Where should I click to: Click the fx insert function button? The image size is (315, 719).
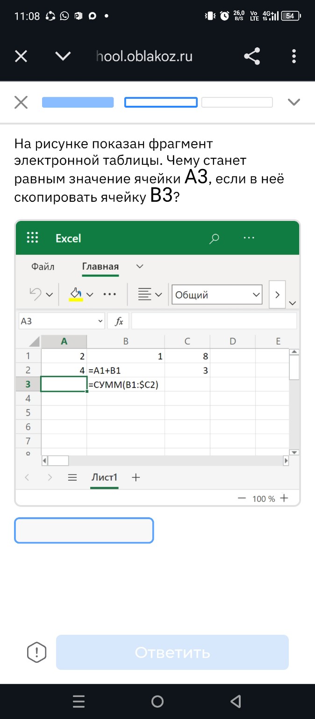coord(119,321)
